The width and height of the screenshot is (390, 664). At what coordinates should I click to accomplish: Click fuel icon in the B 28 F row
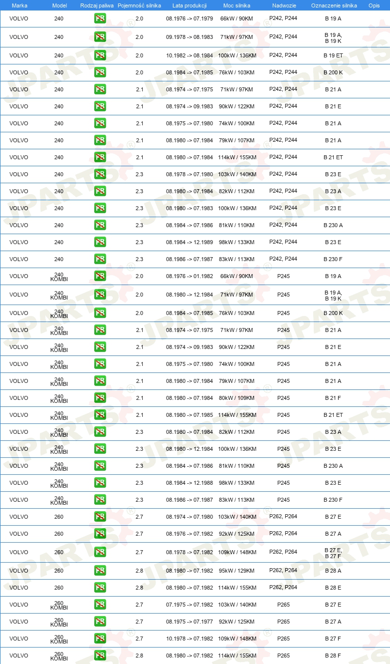point(100,656)
